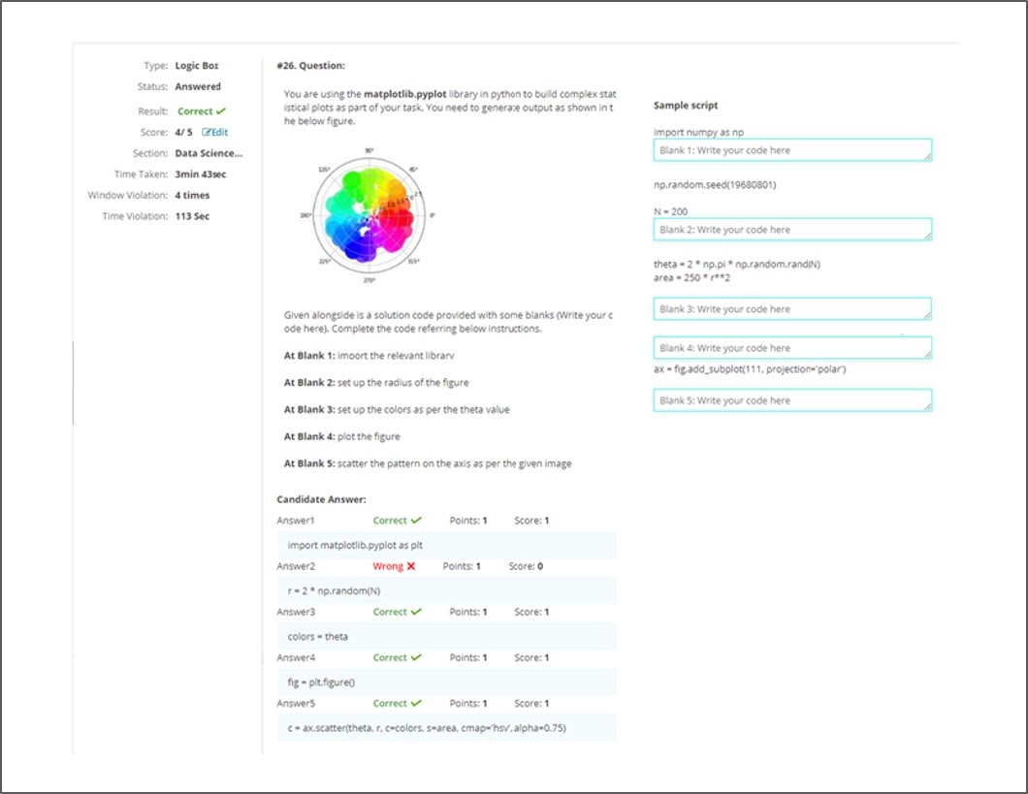Focus the Blank 3 code input field
The height and width of the screenshot is (794, 1028).
[x=792, y=308]
